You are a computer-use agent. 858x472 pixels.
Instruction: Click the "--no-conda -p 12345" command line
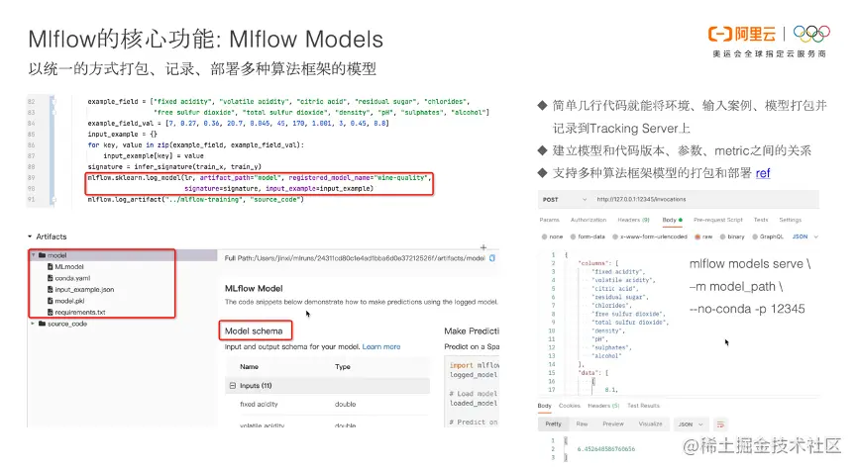point(747,309)
